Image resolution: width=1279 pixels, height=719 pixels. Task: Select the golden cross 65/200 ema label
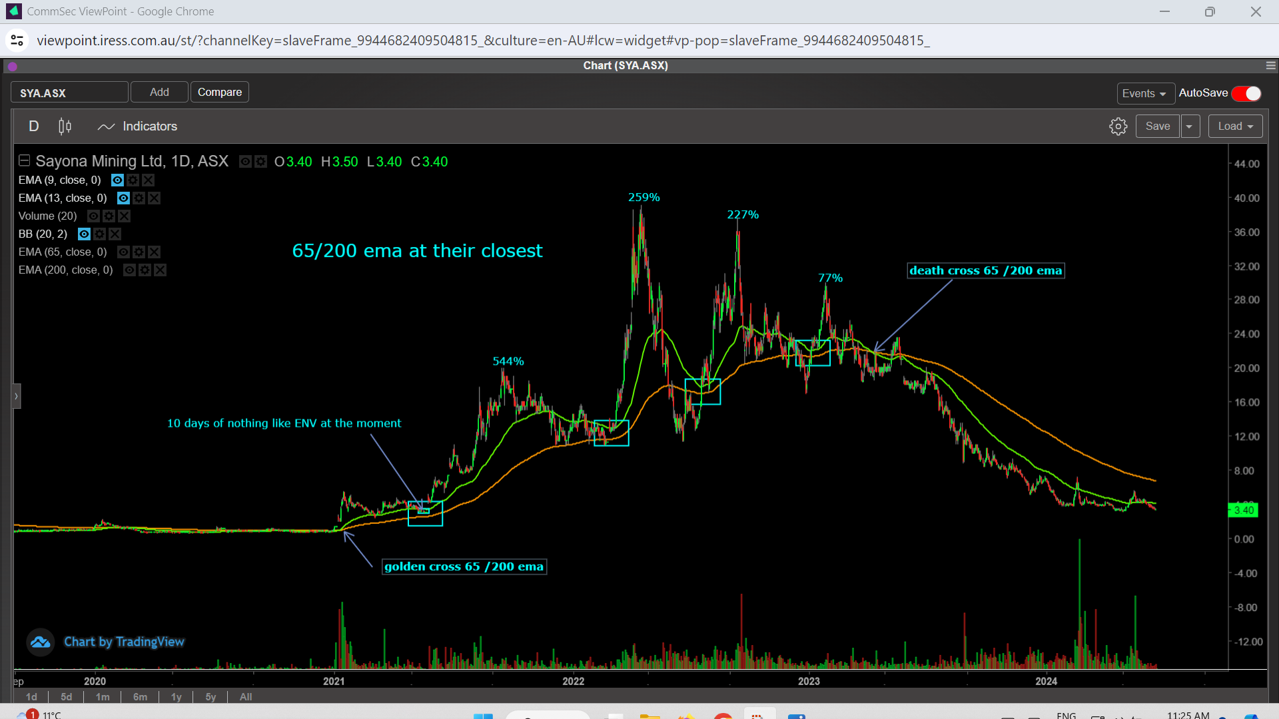coord(464,567)
